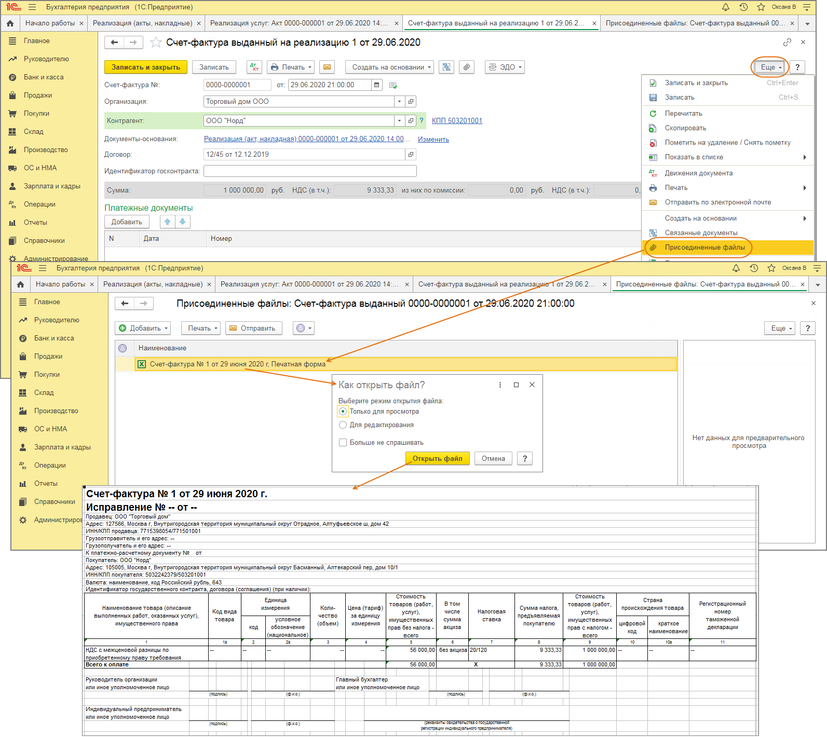Choose Перечитать in the Еще menu
827x737 pixels.
click(x=728, y=113)
